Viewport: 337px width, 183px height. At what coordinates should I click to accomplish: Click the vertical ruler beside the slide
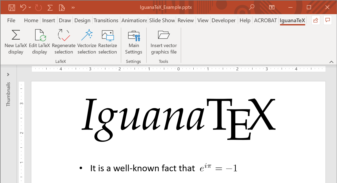coord(21,132)
